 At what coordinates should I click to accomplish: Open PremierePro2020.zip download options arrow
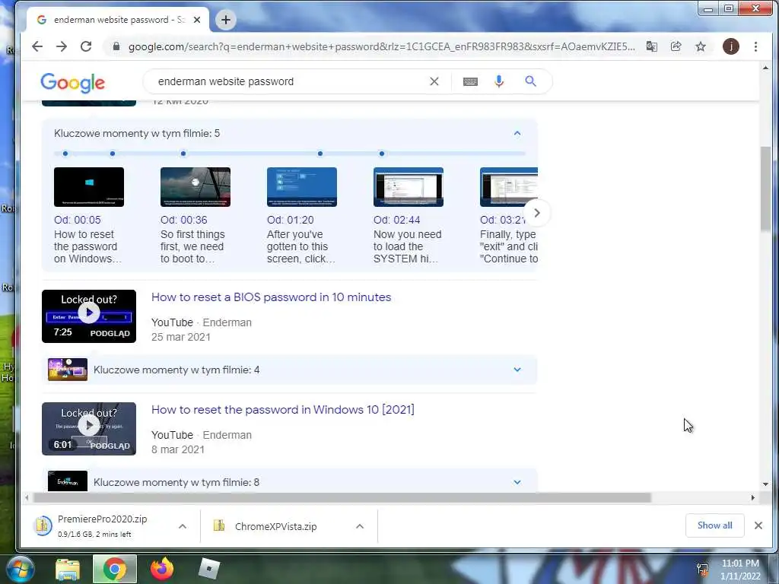[x=183, y=526]
